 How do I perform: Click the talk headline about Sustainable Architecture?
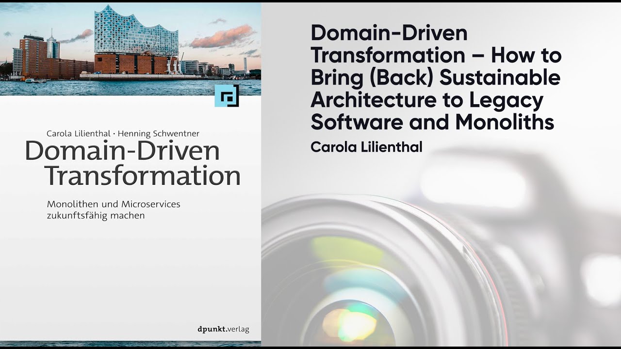tap(436, 78)
